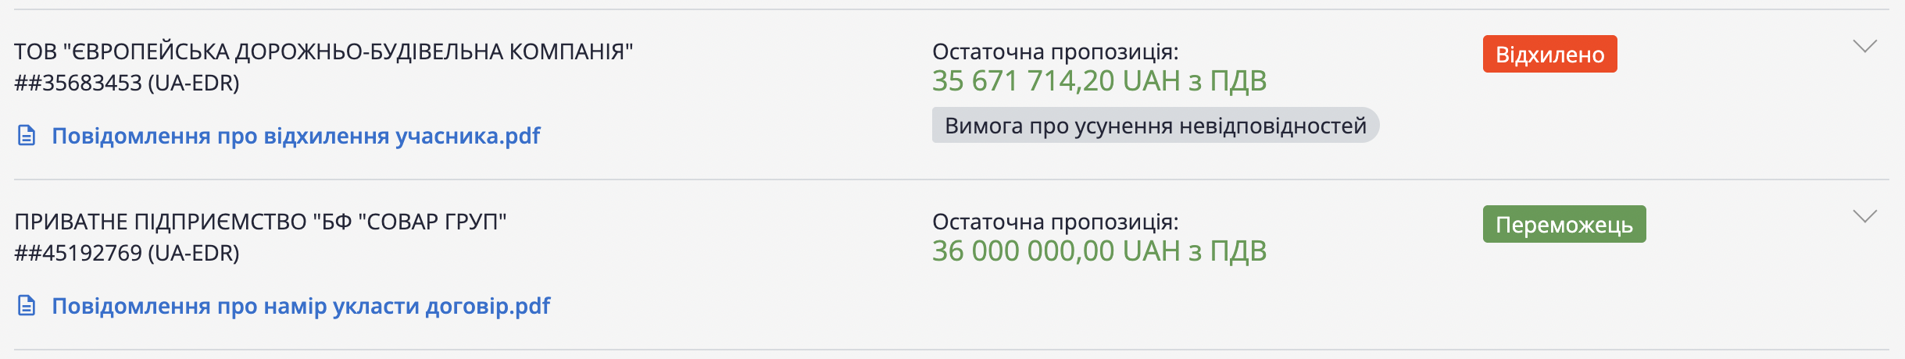
Task: Click Остаточна пропозиція label of the rejected bidder
Action: [x=1055, y=52]
